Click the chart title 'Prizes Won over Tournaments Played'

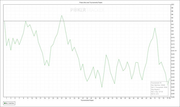[91, 2]
